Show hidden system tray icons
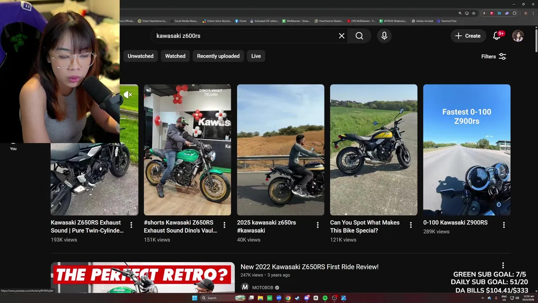The width and height of the screenshot is (538, 303). 483,298
